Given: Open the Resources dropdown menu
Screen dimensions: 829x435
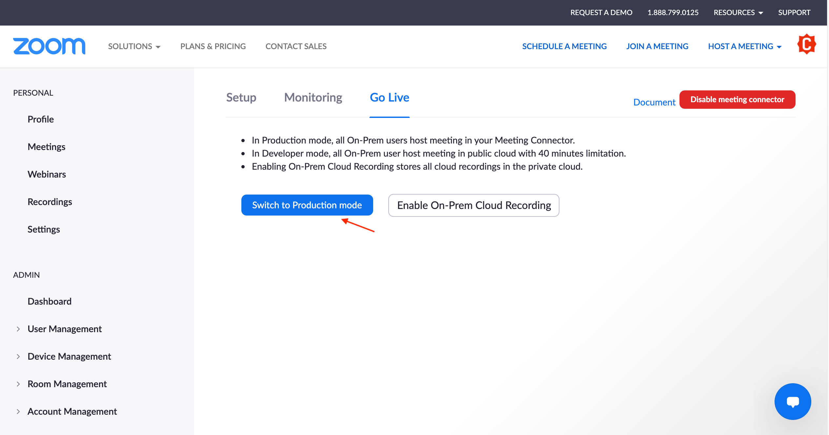Looking at the screenshot, I should pos(738,12).
